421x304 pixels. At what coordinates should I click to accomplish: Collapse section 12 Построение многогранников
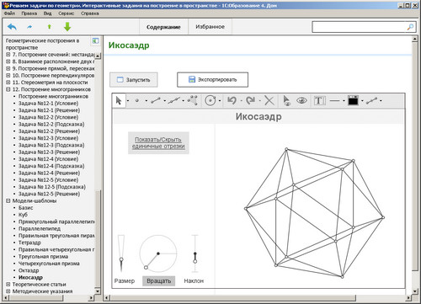click(8, 89)
